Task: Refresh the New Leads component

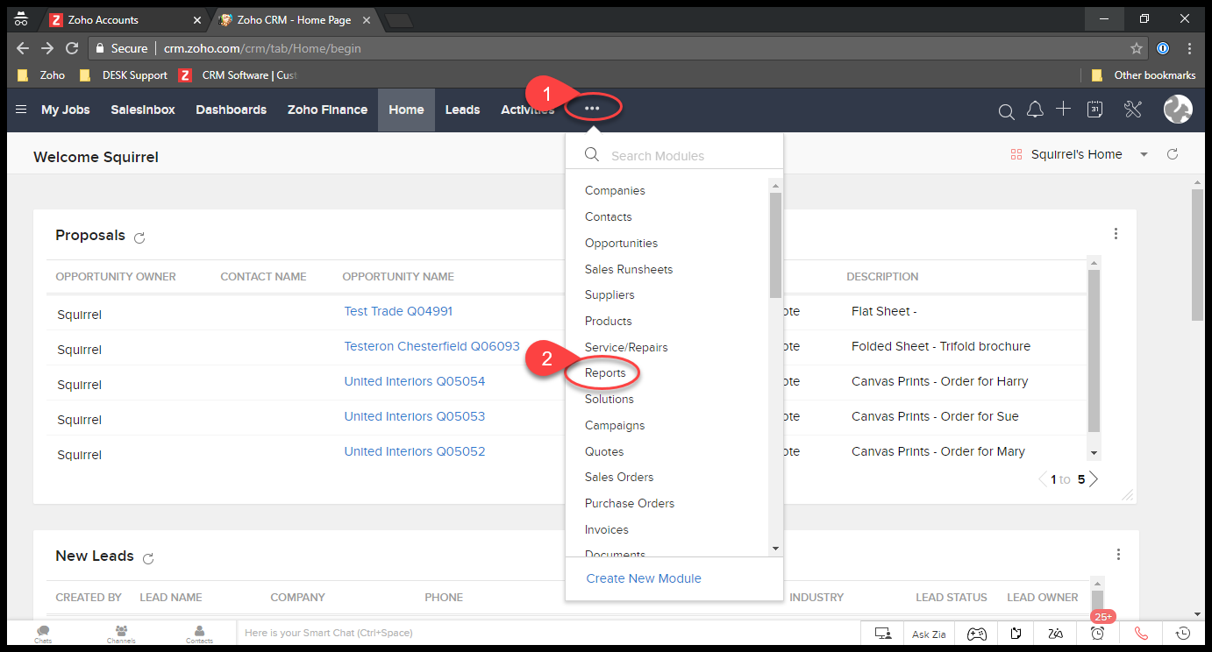Action: [x=148, y=557]
